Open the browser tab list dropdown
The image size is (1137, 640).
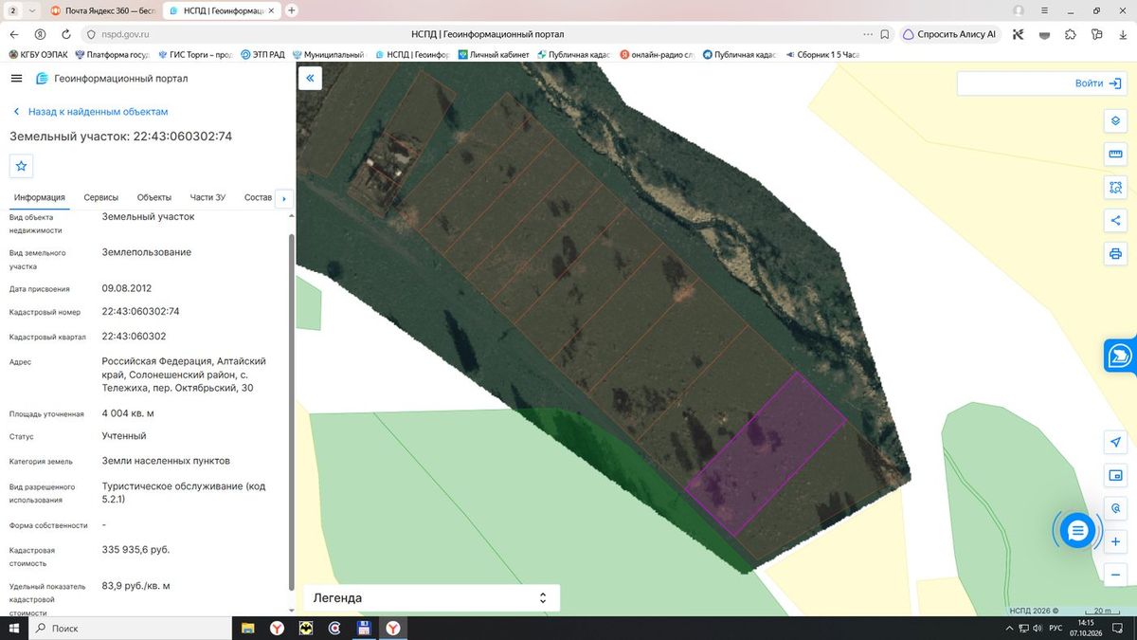click(x=33, y=10)
